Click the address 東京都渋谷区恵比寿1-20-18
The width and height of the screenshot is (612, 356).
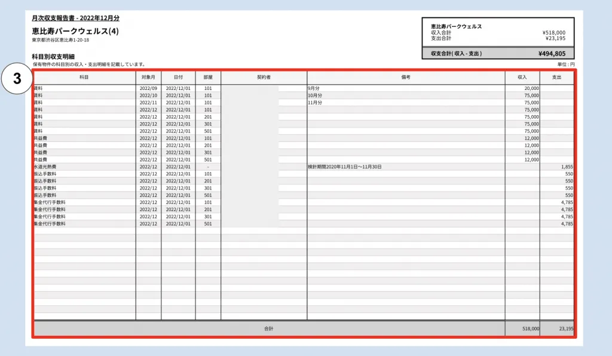click(60, 40)
